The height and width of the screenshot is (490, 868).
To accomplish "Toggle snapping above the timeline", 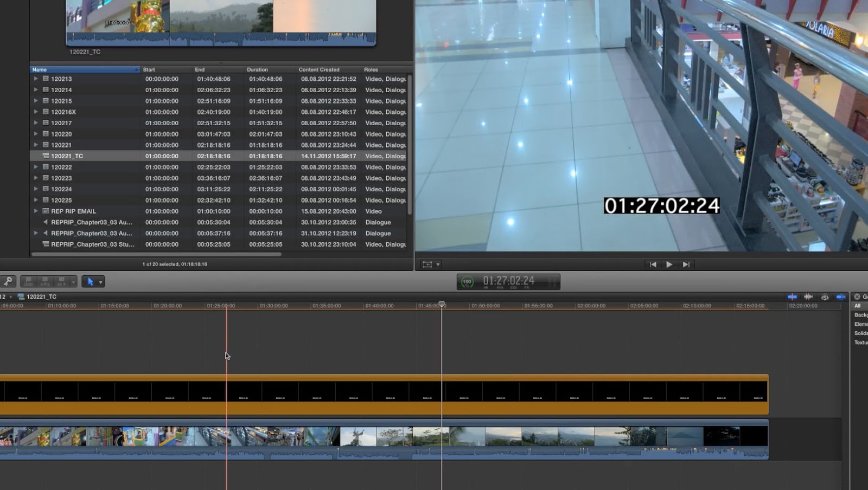I will pyautogui.click(x=841, y=297).
